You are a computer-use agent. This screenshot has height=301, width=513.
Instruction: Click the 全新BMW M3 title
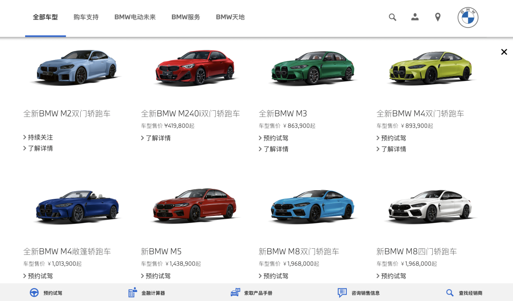point(283,114)
